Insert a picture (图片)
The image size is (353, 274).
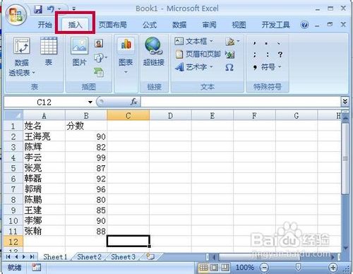80,52
